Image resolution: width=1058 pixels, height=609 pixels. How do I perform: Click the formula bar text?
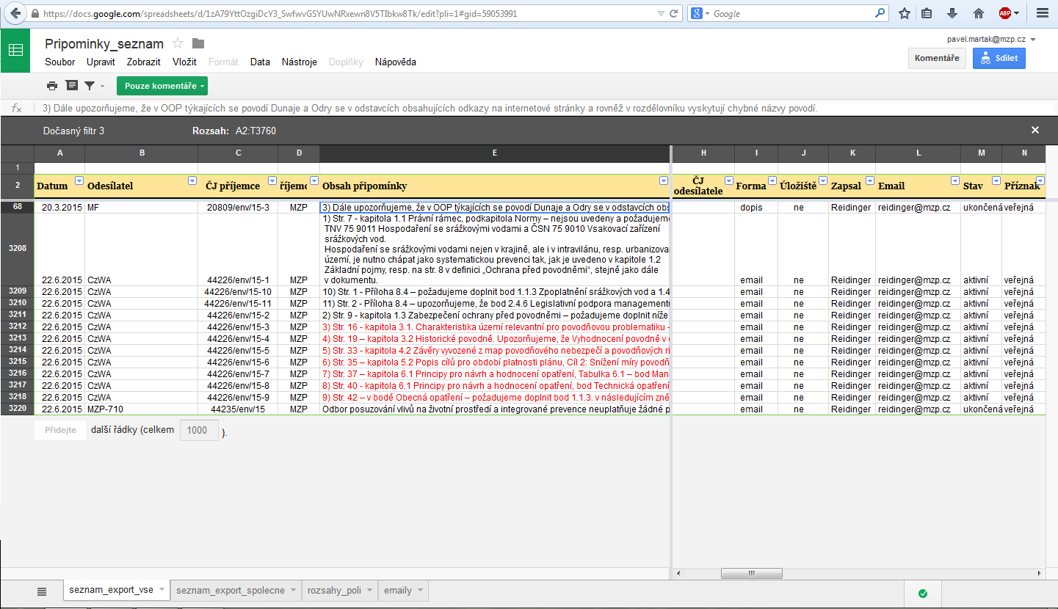[430, 108]
